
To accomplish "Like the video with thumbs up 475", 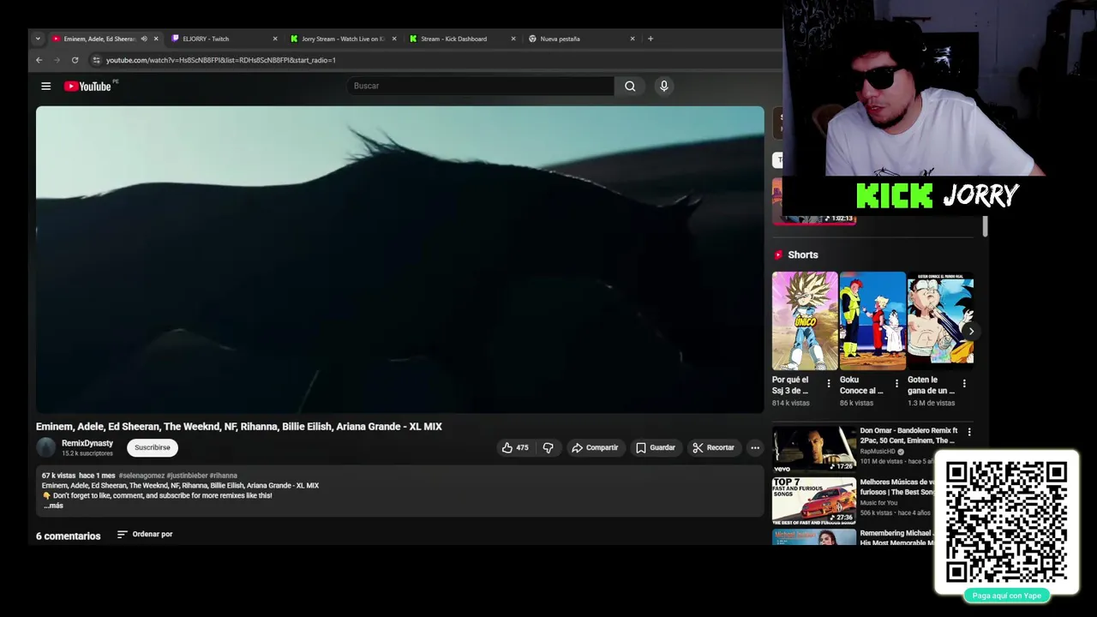I will 515,447.
